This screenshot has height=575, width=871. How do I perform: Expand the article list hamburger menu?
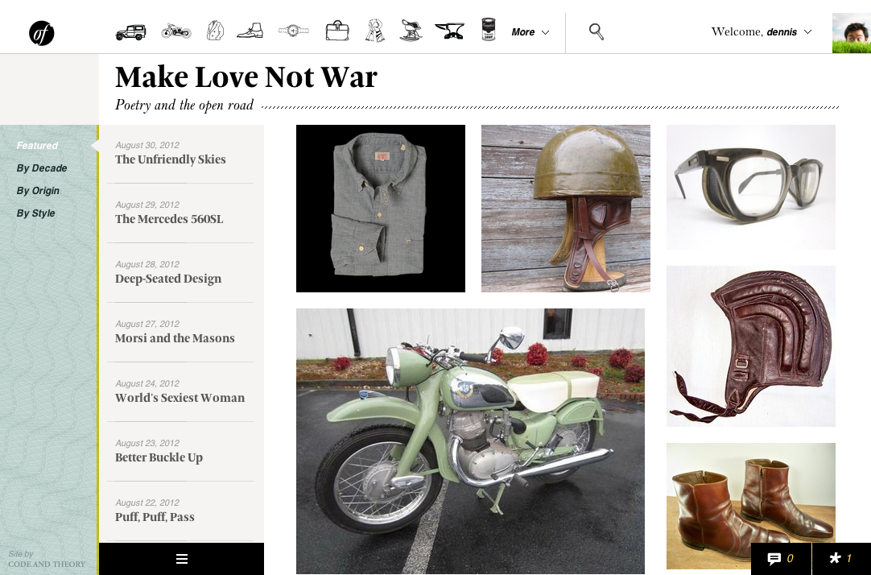(x=181, y=559)
